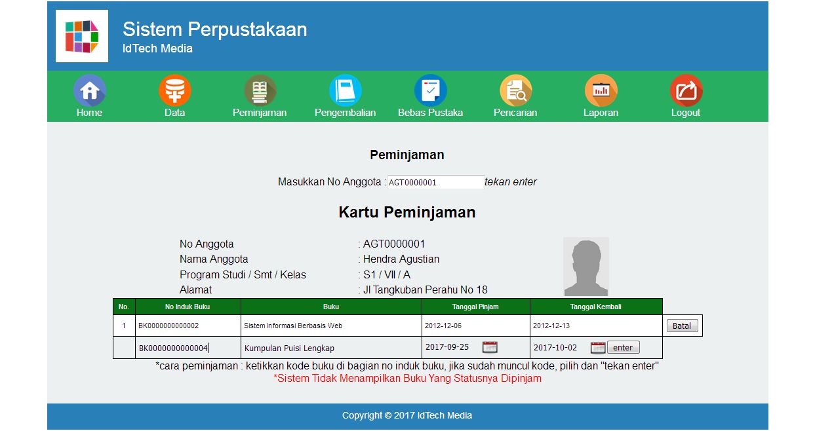The image size is (813, 431).
Task: Open calendar picker for Tanggal Kembali 2017-10-02
Action: tap(598, 347)
